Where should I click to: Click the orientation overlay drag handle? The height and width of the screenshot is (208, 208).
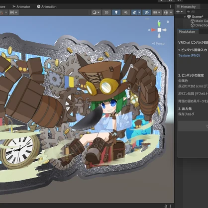pyautogui.click(x=147, y=19)
